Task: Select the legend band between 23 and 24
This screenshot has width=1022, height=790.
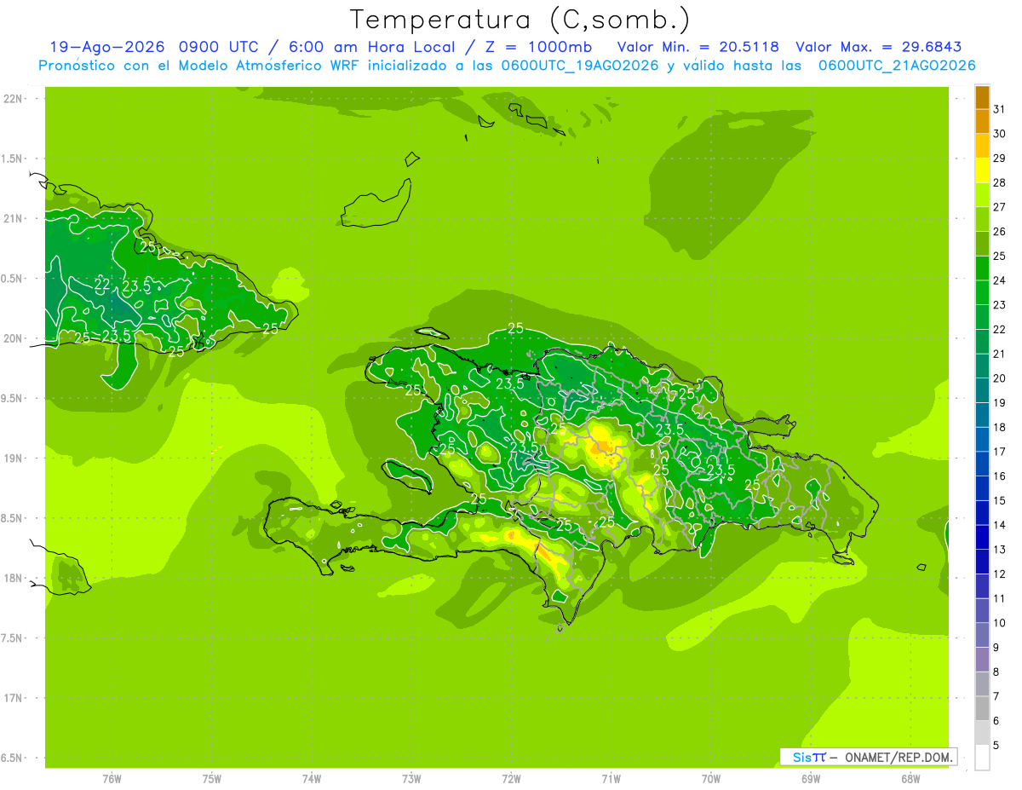Action: tap(982, 293)
